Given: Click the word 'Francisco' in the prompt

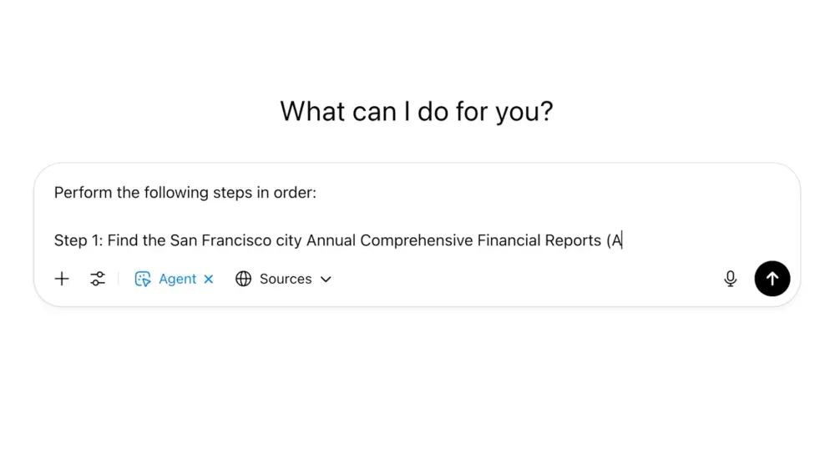Looking at the screenshot, I should click(236, 240).
